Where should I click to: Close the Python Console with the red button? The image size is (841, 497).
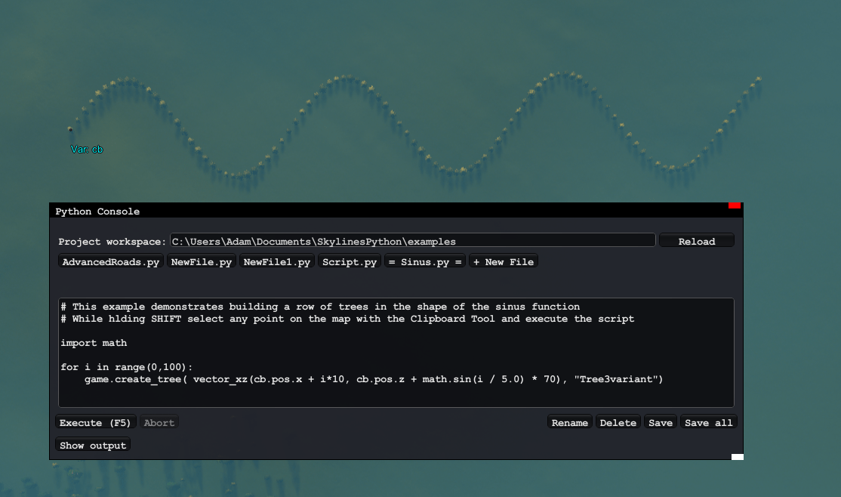735,205
